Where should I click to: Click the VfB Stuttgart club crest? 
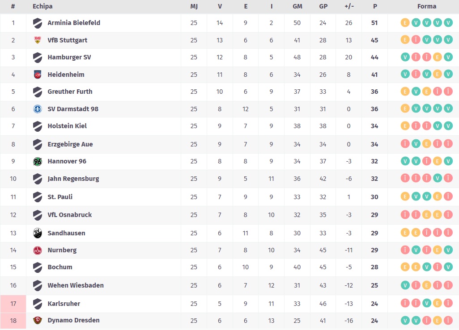click(38, 40)
